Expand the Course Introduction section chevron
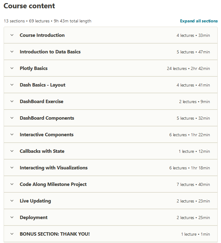The image size is (221, 243). [x=12, y=35]
